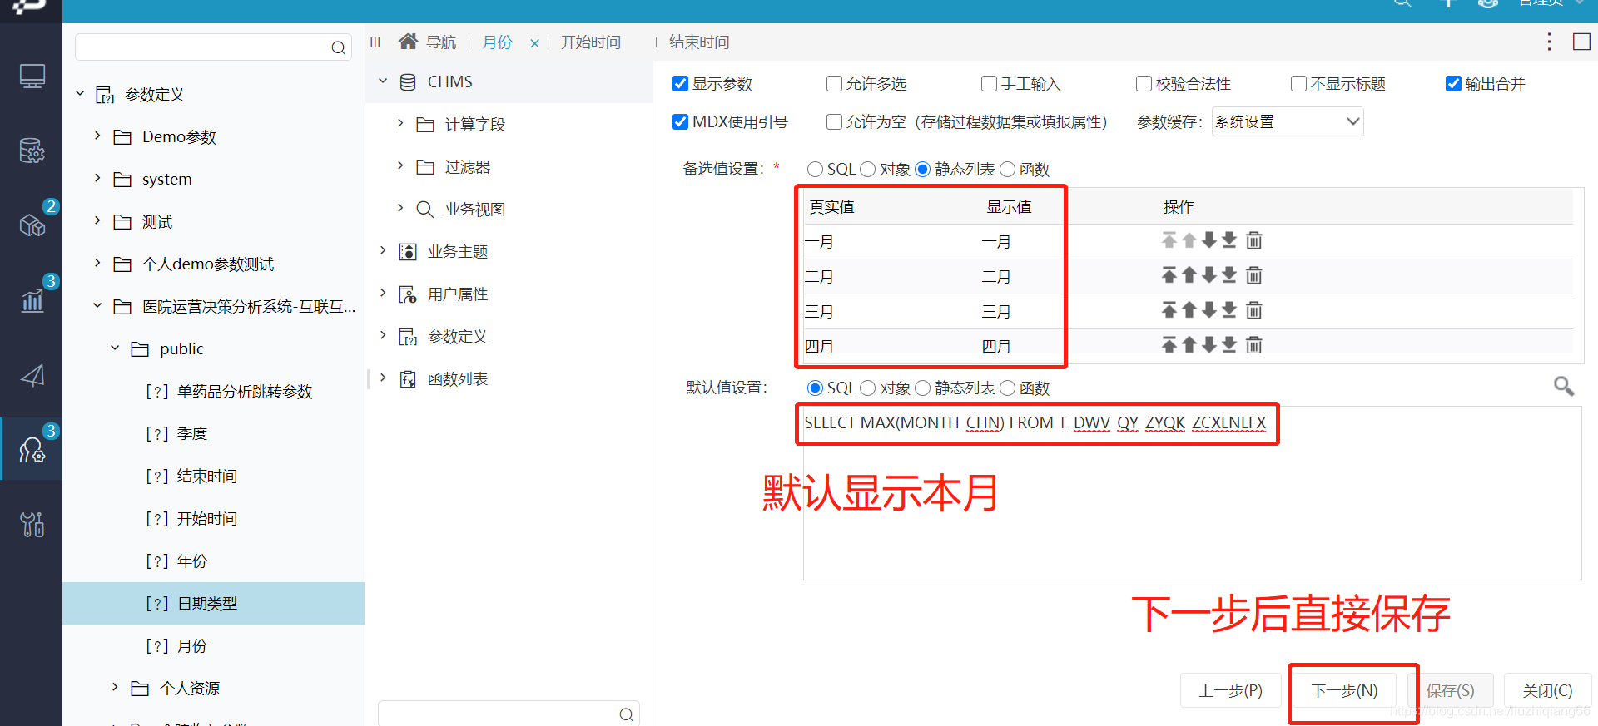Image resolution: width=1598 pixels, height=726 pixels.
Task: Expand the Demo参数 folder
Action: click(x=97, y=136)
